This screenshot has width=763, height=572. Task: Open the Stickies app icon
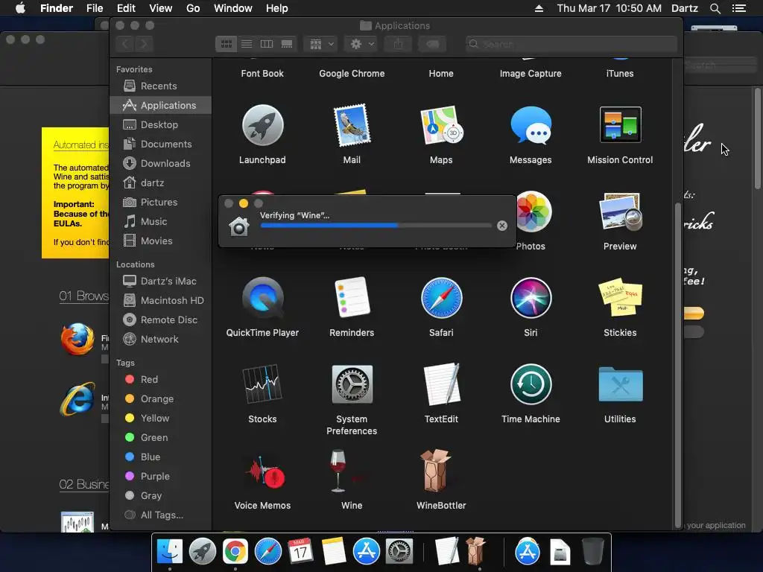(x=620, y=297)
